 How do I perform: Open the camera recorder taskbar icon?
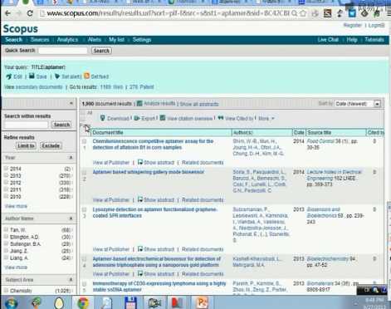[x=154, y=303]
